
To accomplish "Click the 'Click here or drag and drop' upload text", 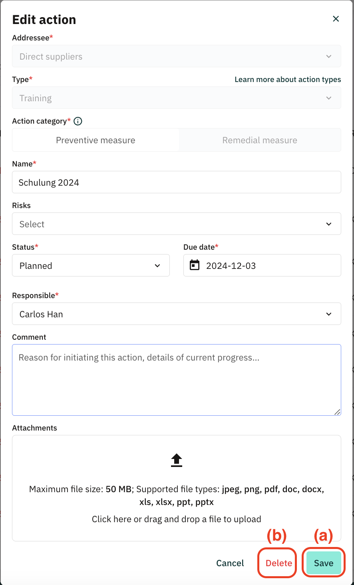I will pyautogui.click(x=177, y=519).
